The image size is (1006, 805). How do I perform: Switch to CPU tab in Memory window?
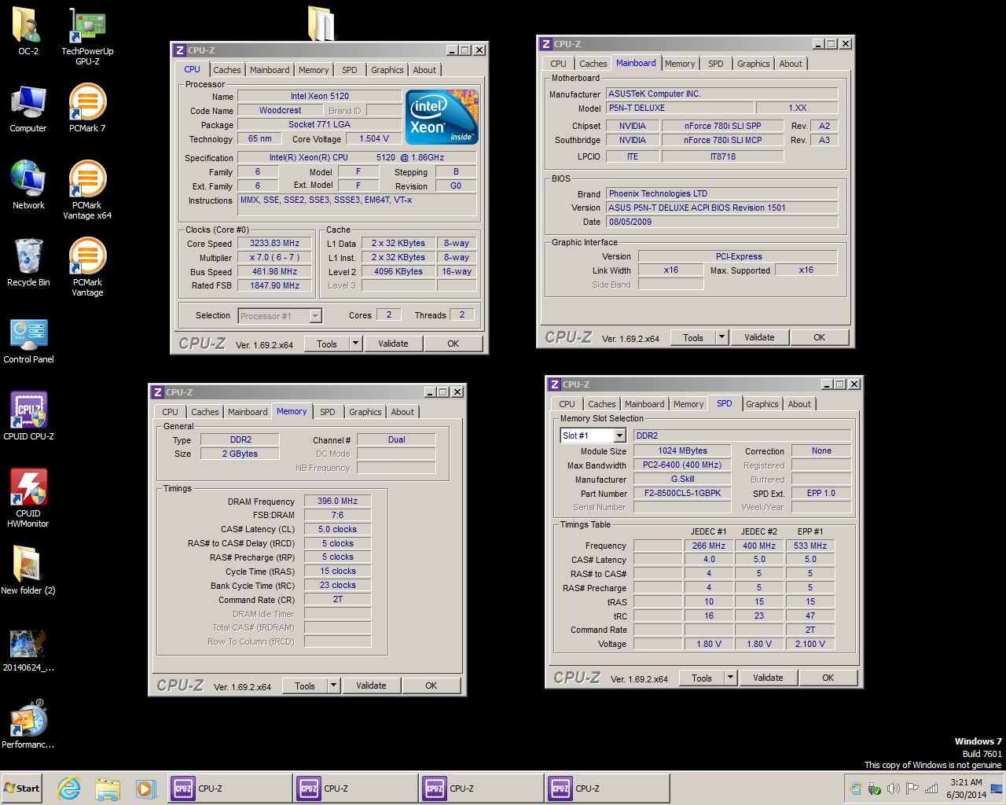coord(171,412)
